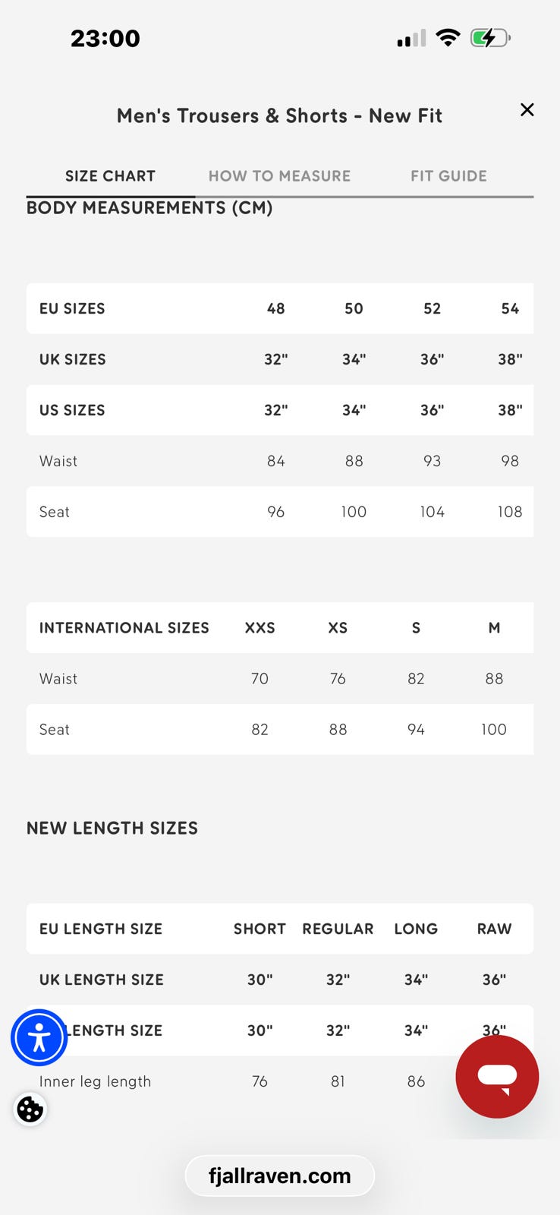This screenshot has width=560, height=1215.
Task: Tap the EU size 48 column header
Action: [275, 308]
